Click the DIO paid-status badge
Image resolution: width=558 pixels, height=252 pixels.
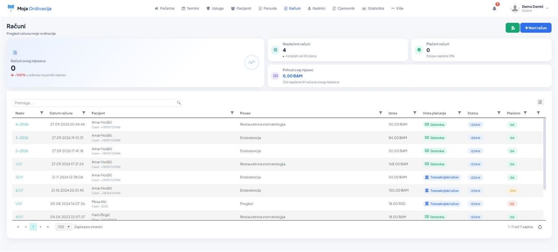tap(513, 191)
